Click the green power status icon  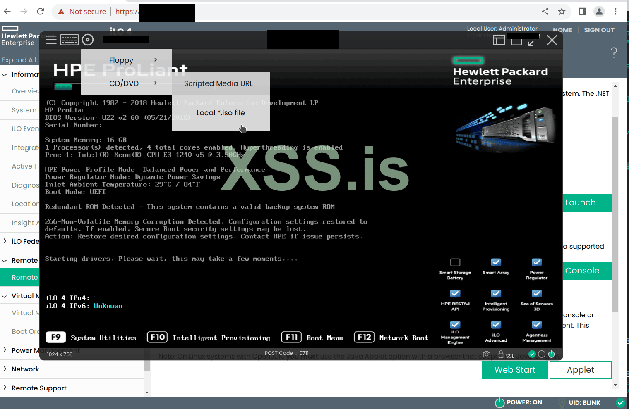(551, 354)
